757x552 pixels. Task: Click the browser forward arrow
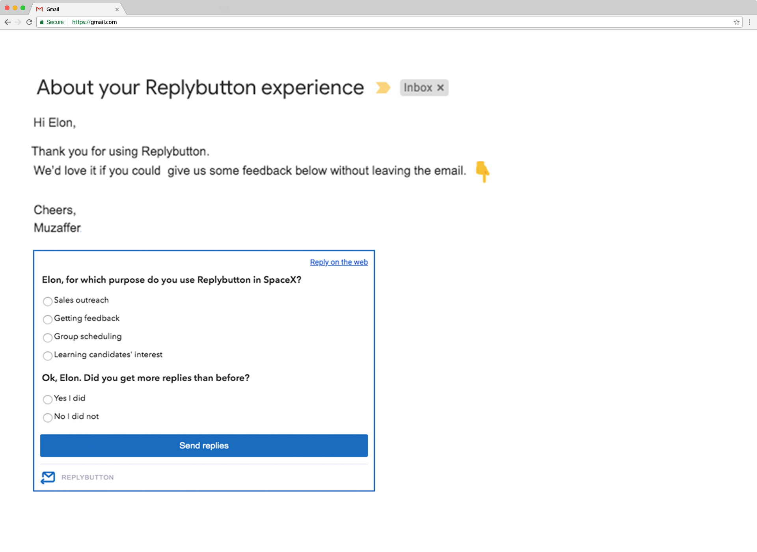pos(18,22)
